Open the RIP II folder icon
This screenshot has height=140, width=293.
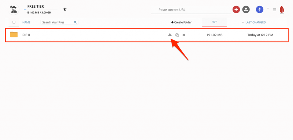[x=14, y=34]
